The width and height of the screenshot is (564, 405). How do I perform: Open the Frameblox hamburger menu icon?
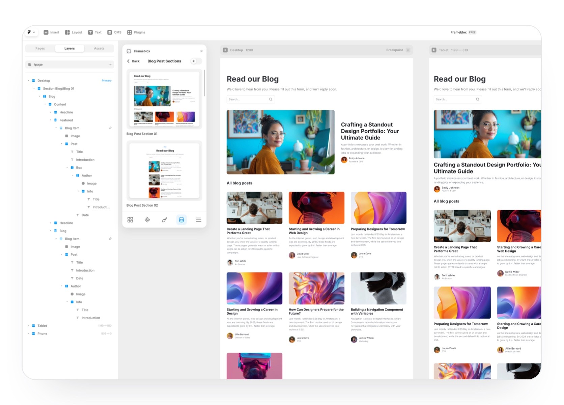(x=198, y=220)
